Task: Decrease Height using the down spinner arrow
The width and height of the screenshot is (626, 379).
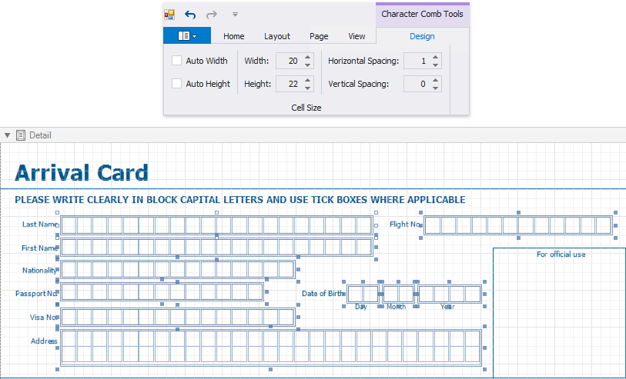Action: [x=308, y=88]
